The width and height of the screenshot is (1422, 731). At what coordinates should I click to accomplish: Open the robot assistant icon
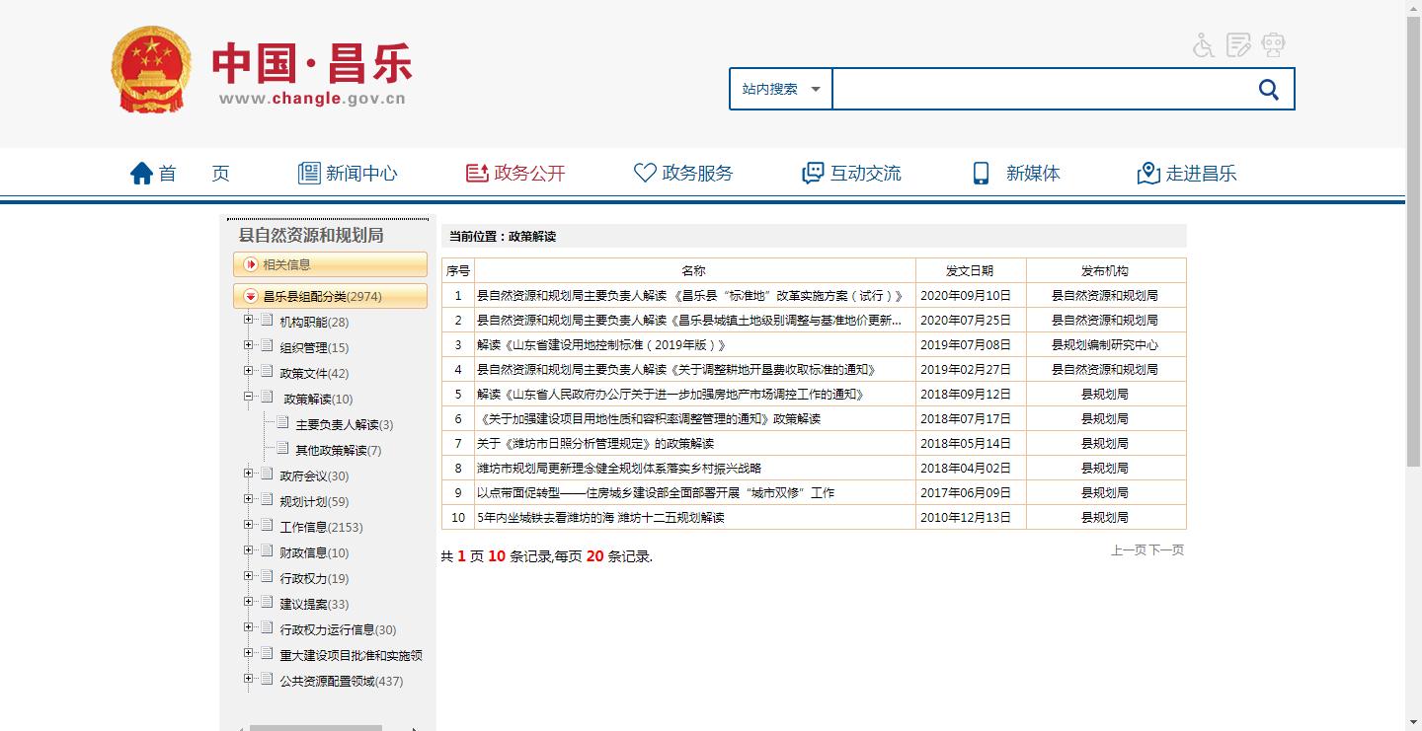pyautogui.click(x=1273, y=45)
